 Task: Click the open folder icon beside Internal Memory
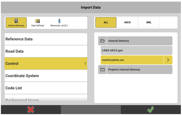point(102,41)
